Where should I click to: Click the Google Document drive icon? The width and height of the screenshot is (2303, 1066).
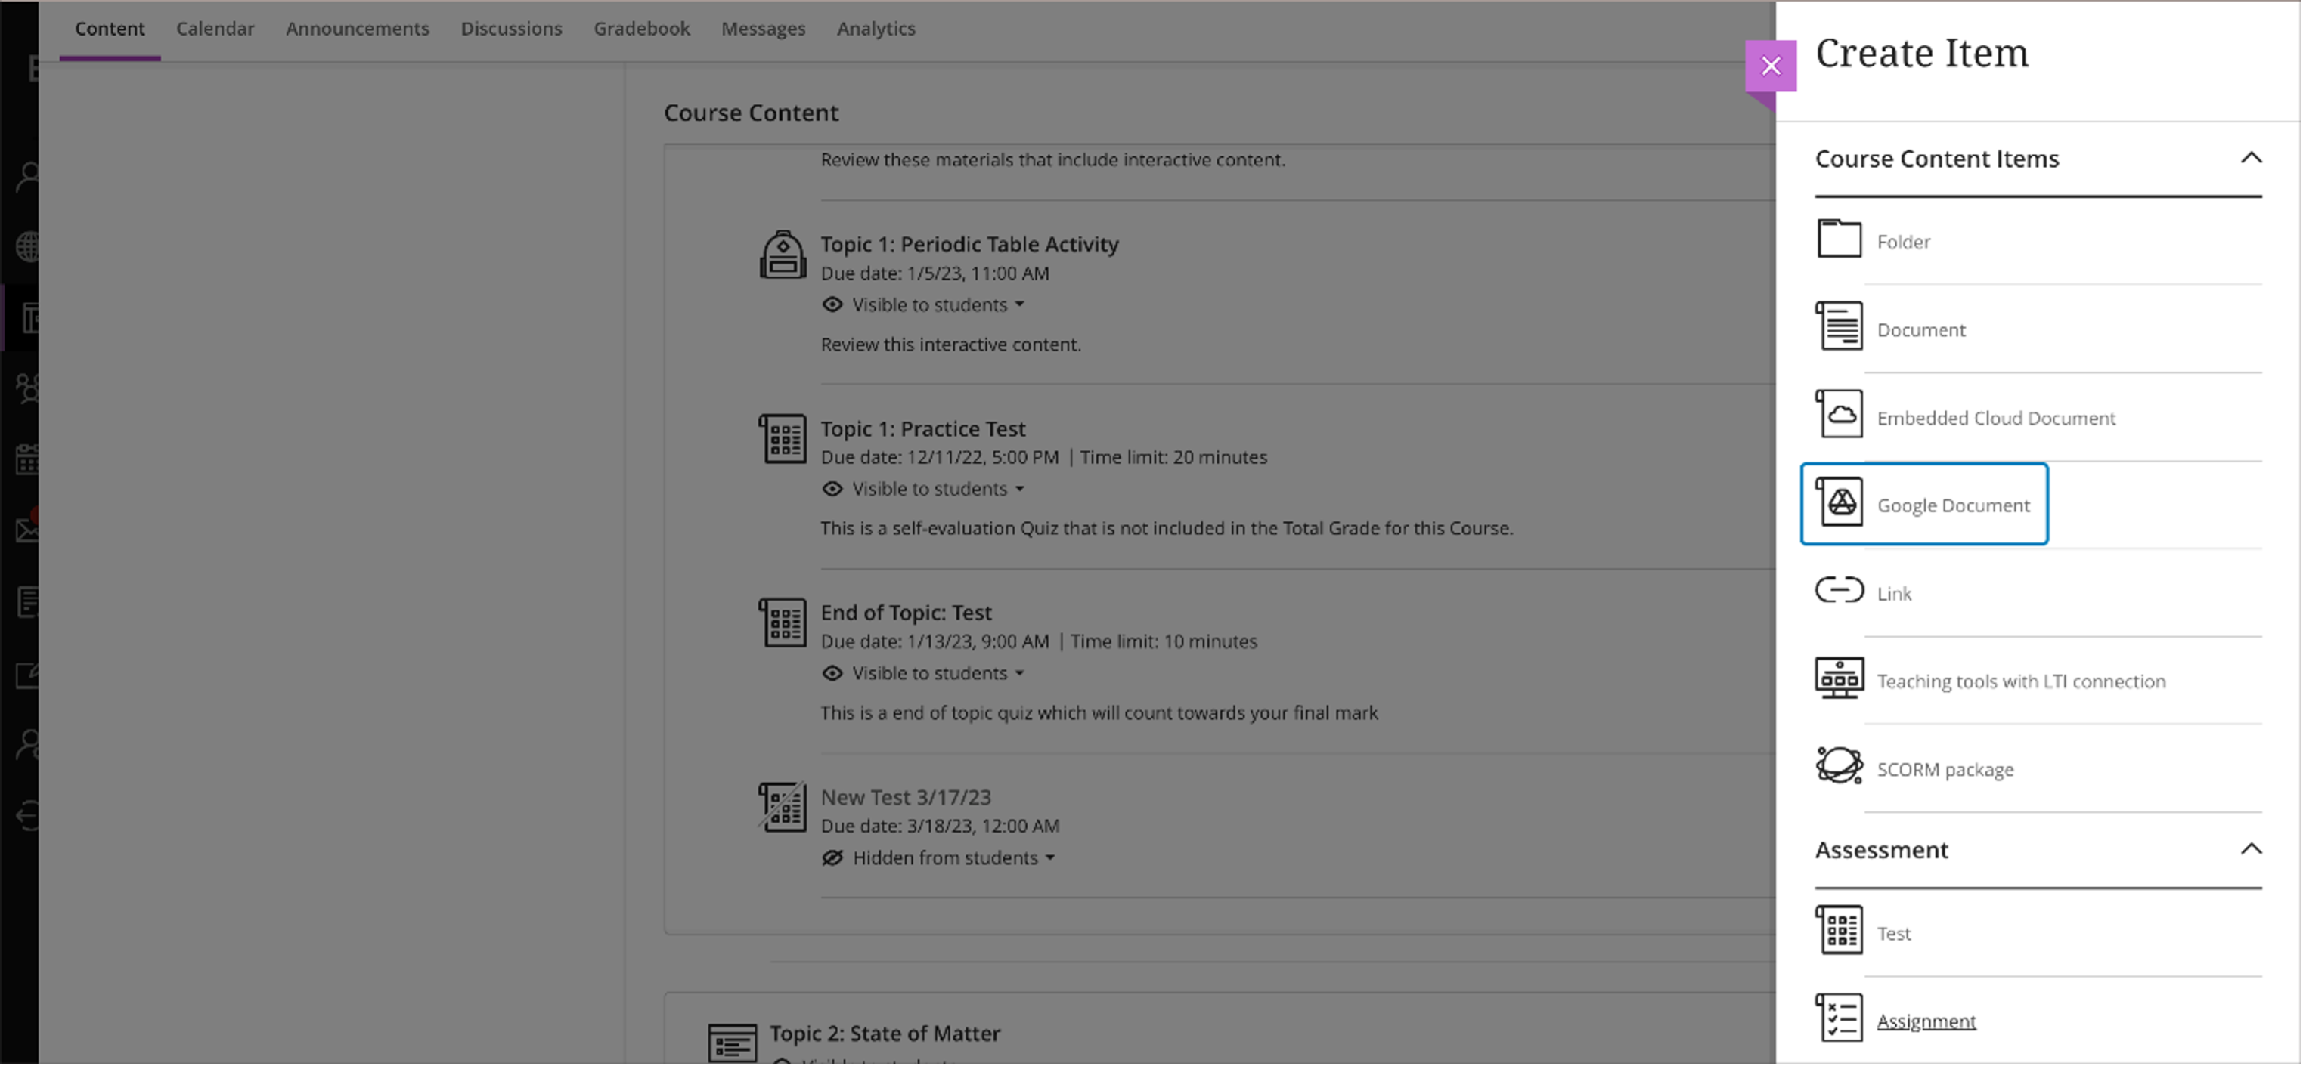tap(1840, 503)
